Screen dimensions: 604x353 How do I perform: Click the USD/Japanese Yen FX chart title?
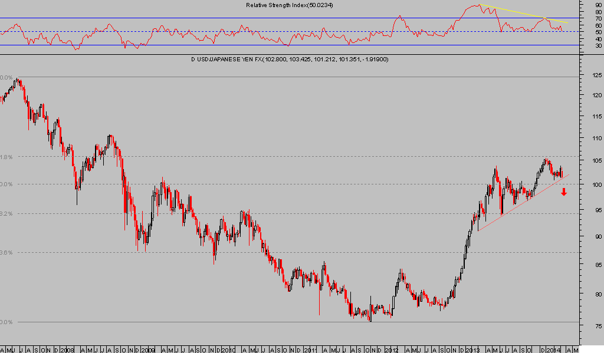[289, 60]
